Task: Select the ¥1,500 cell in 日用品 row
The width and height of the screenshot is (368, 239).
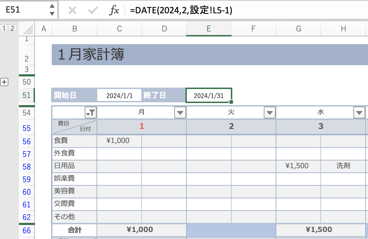Action: [298, 166]
